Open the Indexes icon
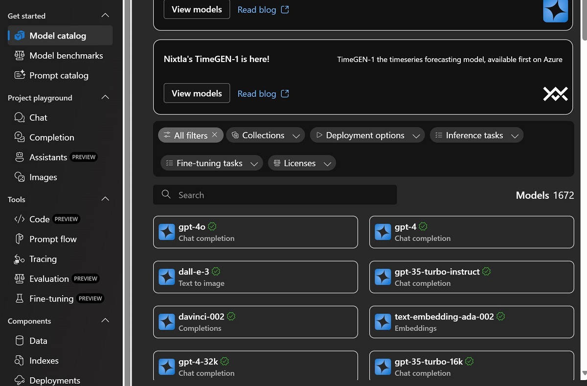This screenshot has height=386, width=587. 20,361
